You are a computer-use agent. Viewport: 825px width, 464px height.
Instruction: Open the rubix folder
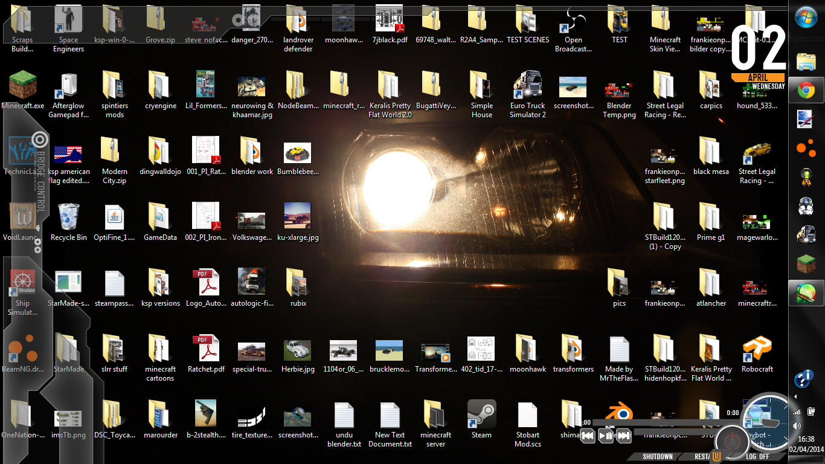pos(298,289)
